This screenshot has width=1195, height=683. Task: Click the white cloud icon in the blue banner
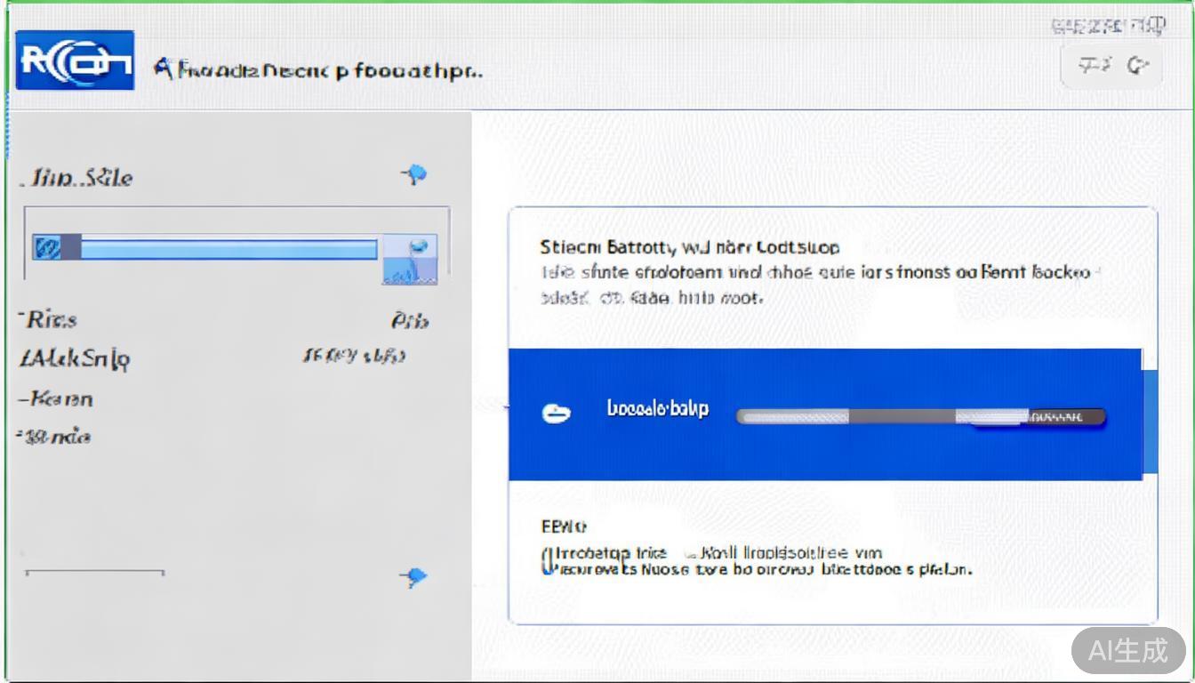tap(557, 413)
